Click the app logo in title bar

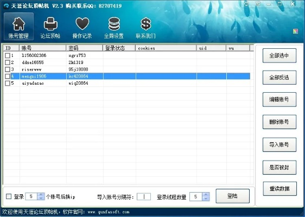(6, 6)
